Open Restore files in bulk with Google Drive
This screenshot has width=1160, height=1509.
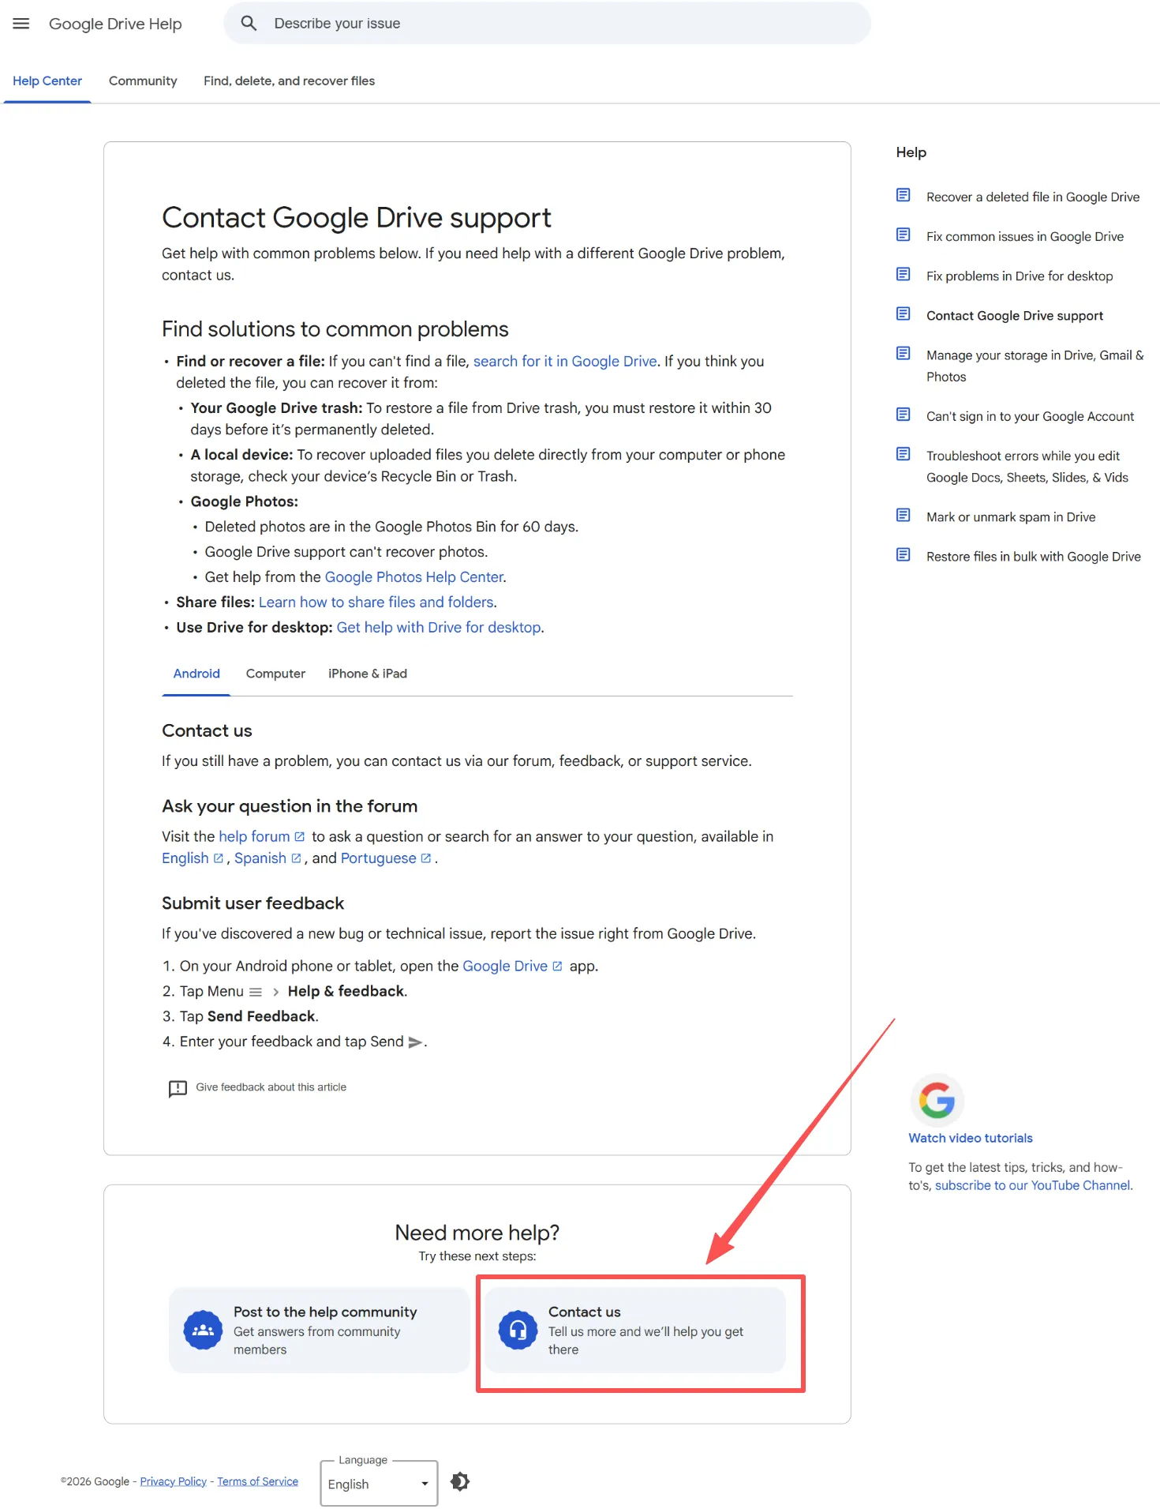click(1033, 557)
